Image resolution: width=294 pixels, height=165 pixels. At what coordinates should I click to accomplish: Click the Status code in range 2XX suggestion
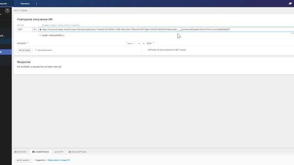58,160
